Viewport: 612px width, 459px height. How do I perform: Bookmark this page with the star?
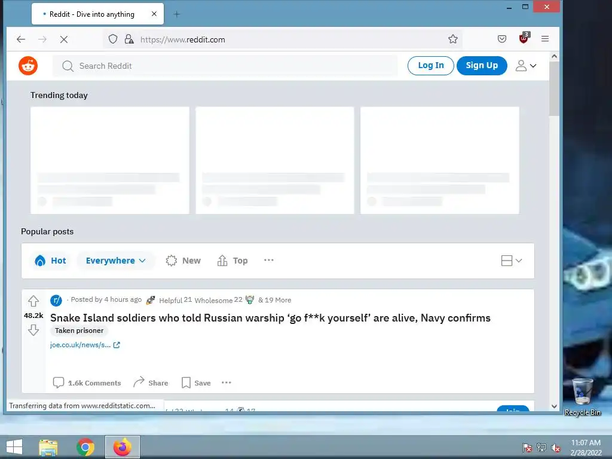click(453, 39)
